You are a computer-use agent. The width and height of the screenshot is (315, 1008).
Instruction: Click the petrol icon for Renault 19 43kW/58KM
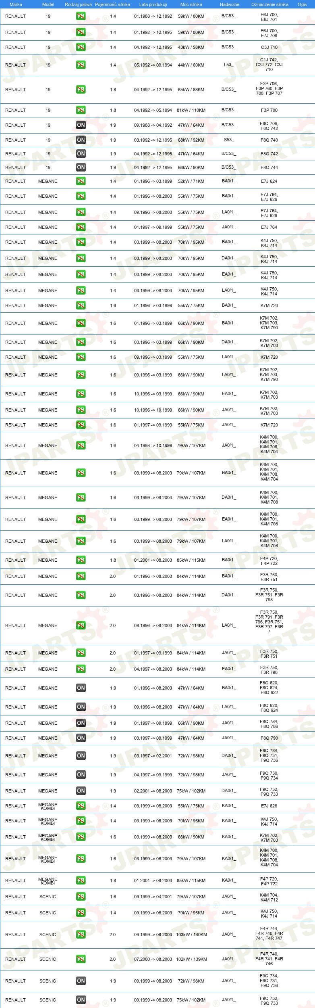coord(81,47)
